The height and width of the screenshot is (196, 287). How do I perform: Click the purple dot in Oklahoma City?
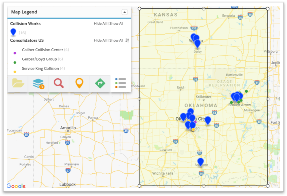tap(195, 122)
